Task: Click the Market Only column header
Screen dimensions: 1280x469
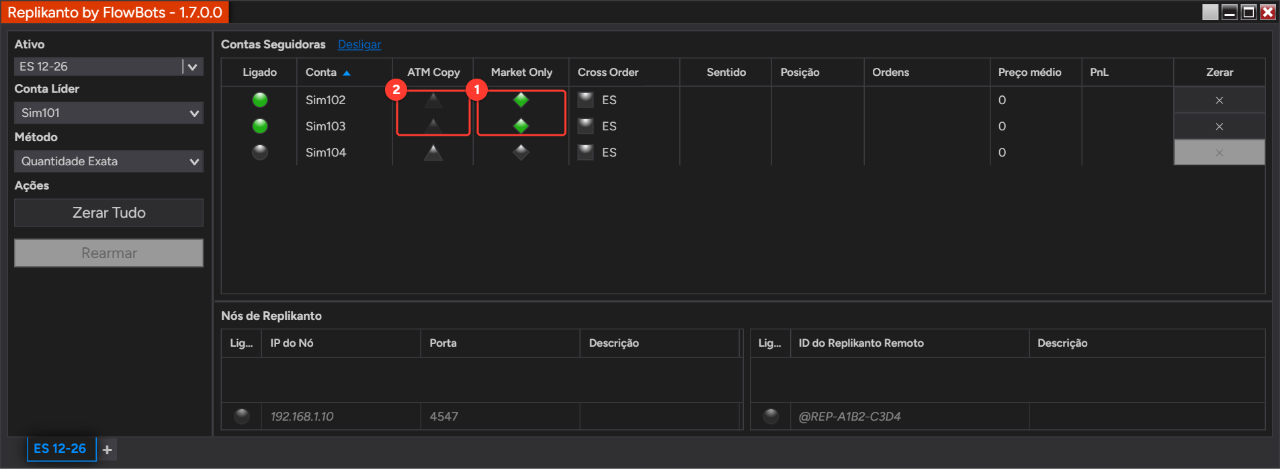Action: (521, 72)
